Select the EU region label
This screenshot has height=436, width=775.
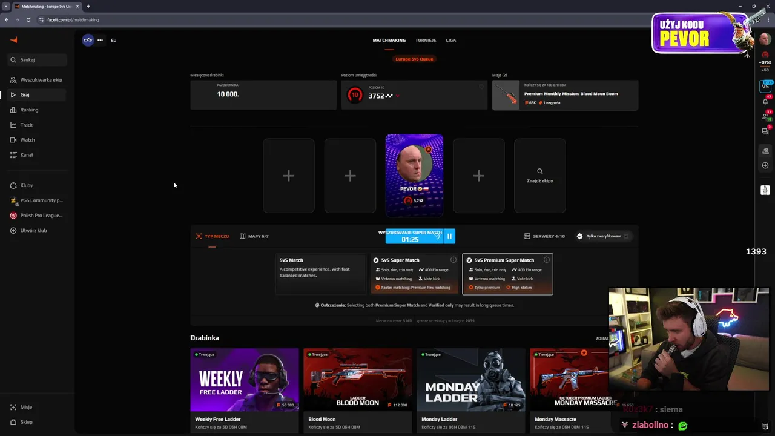113,40
